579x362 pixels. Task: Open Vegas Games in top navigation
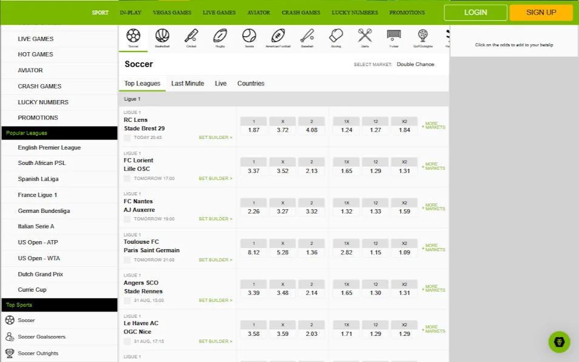(x=172, y=13)
